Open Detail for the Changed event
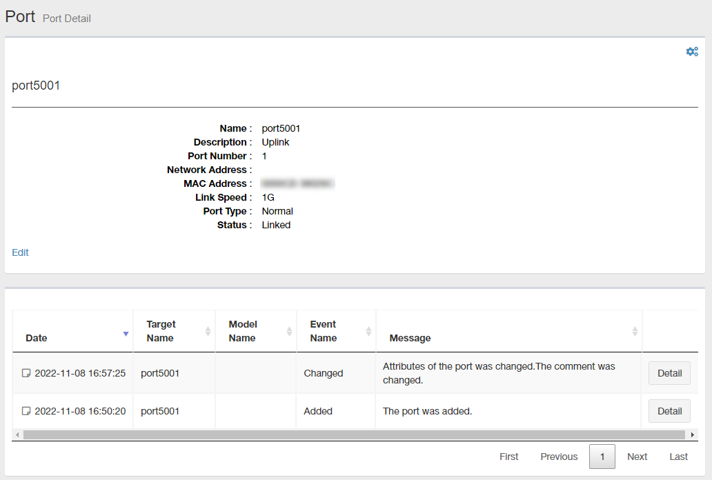The image size is (712, 480). [669, 373]
